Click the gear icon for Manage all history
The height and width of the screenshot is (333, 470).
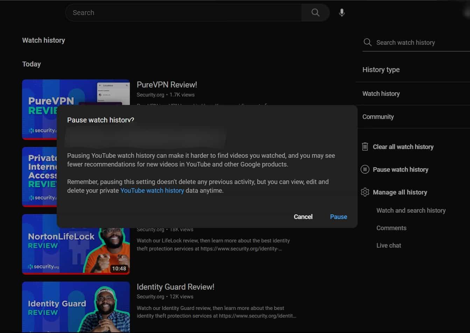(x=365, y=192)
